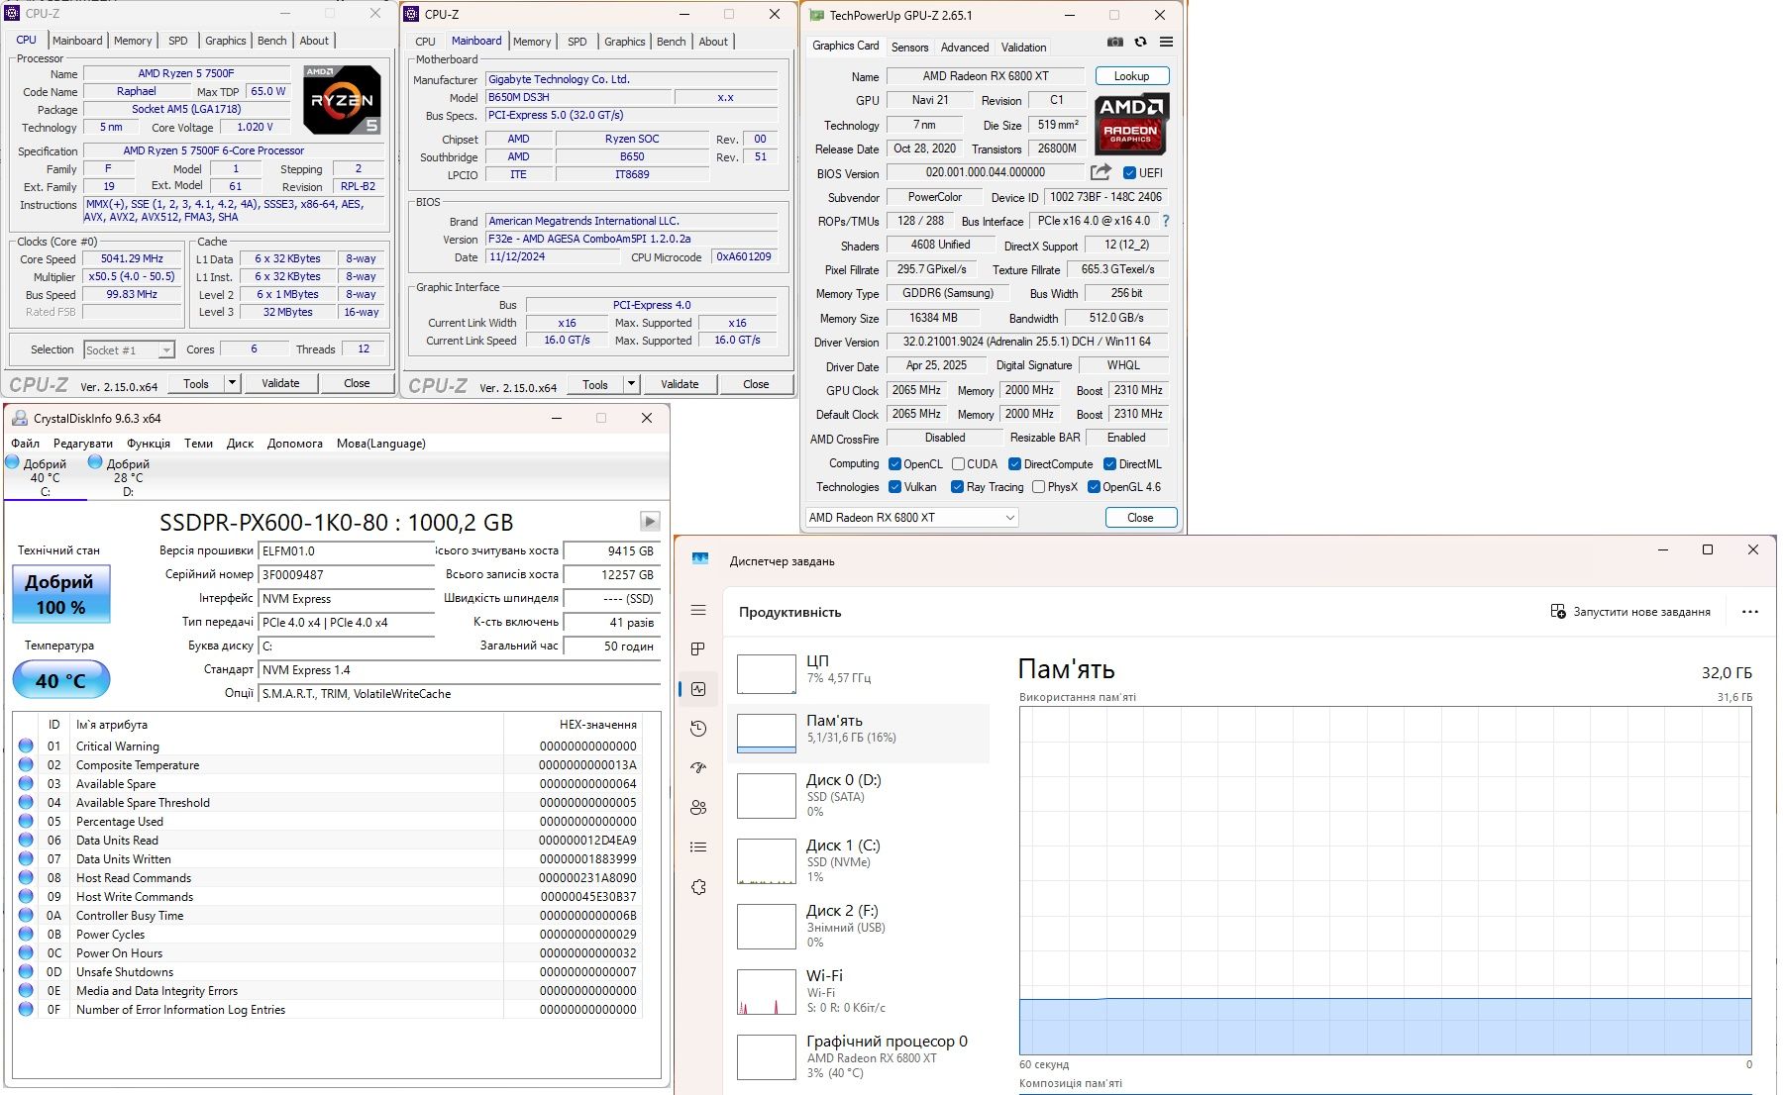
Task: Select Performance icon in Task Manager sidebar
Action: [x=698, y=689]
